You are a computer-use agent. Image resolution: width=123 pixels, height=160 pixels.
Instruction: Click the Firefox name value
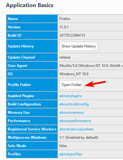[65, 19]
